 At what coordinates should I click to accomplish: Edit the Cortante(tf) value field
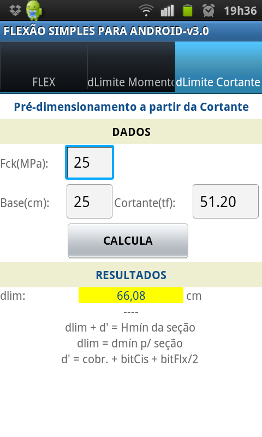click(225, 201)
